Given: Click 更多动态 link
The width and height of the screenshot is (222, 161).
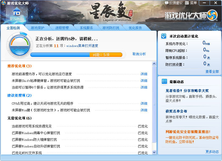Looking at the screenshot, I should click(x=212, y=152).
